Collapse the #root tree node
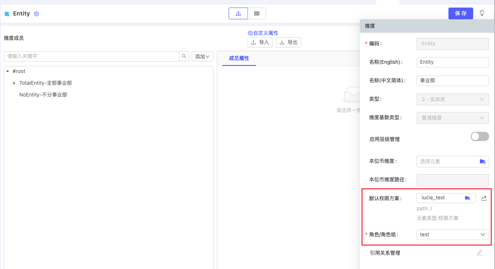 coord(8,71)
